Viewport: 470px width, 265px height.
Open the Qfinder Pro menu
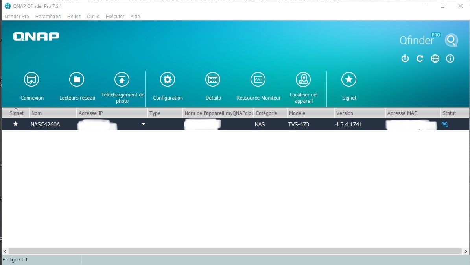(x=17, y=16)
